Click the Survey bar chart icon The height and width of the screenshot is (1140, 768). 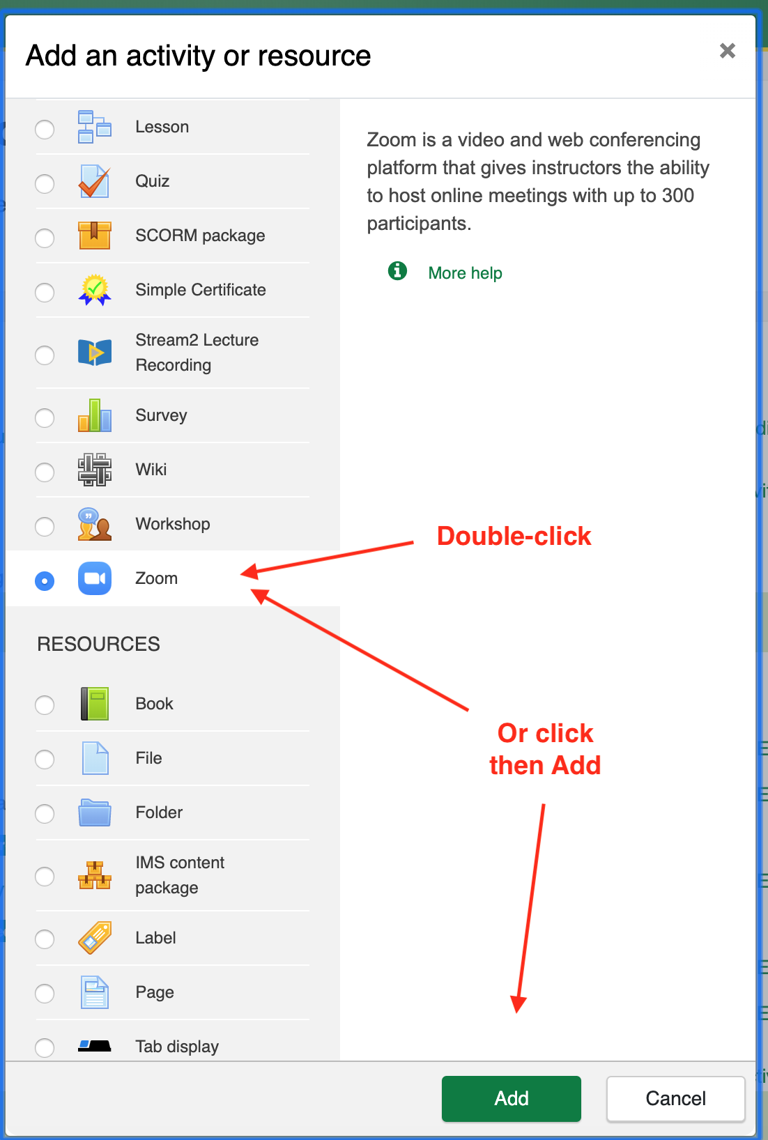point(94,415)
